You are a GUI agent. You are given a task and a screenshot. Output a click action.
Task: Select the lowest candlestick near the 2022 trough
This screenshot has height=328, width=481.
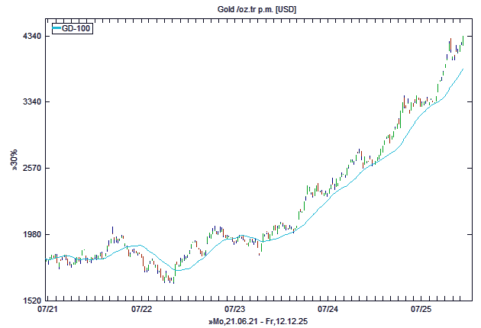173,278
